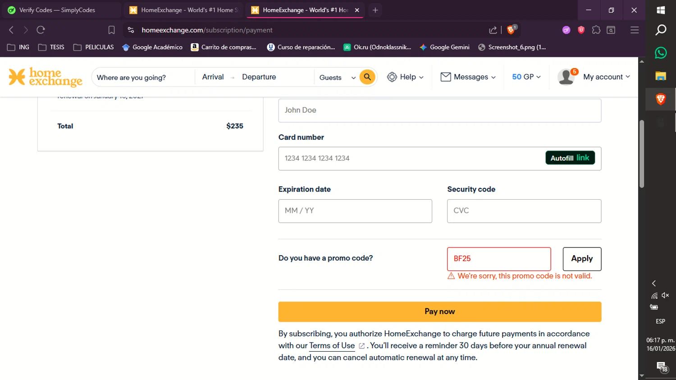
Task: Open Google Gemini bookmark
Action: [444, 47]
